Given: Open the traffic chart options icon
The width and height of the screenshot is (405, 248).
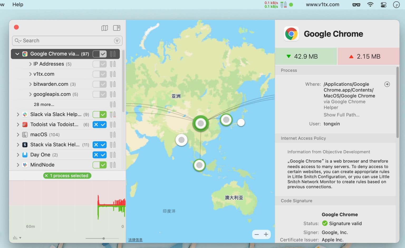Looking at the screenshot, I should (17, 238).
